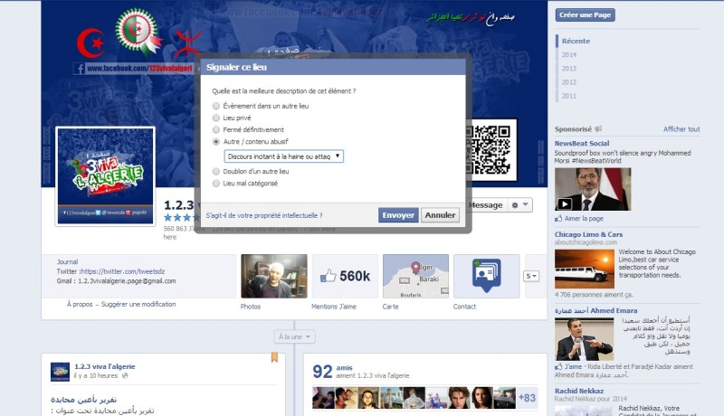Click the Facebook logo icon on cover banner

click(79, 69)
